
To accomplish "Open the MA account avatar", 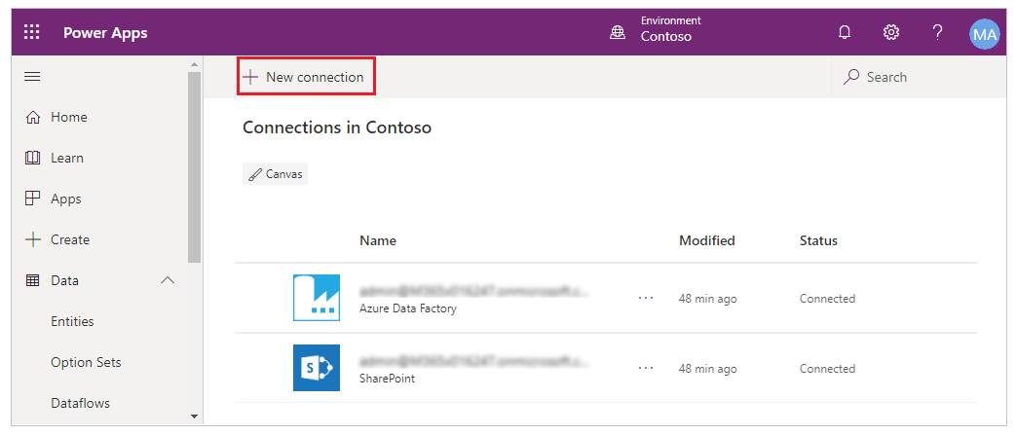I will 985,34.
